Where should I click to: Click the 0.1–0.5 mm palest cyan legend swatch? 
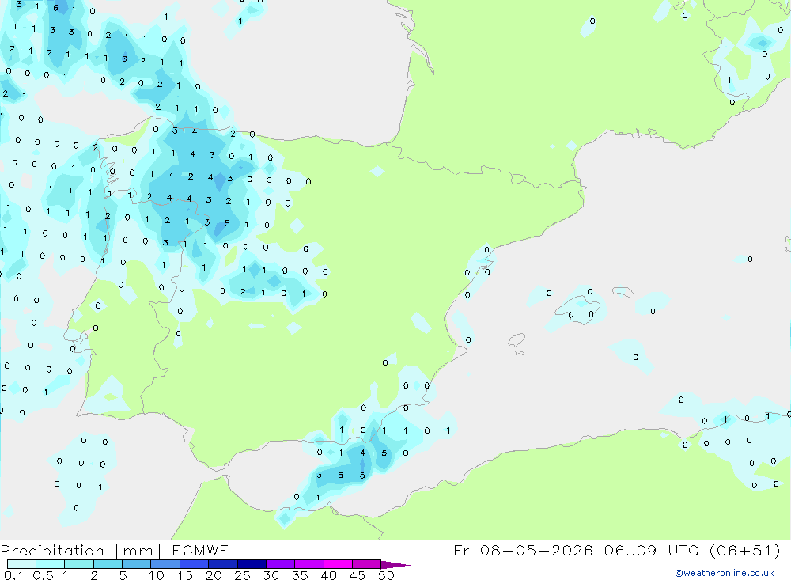point(21,564)
